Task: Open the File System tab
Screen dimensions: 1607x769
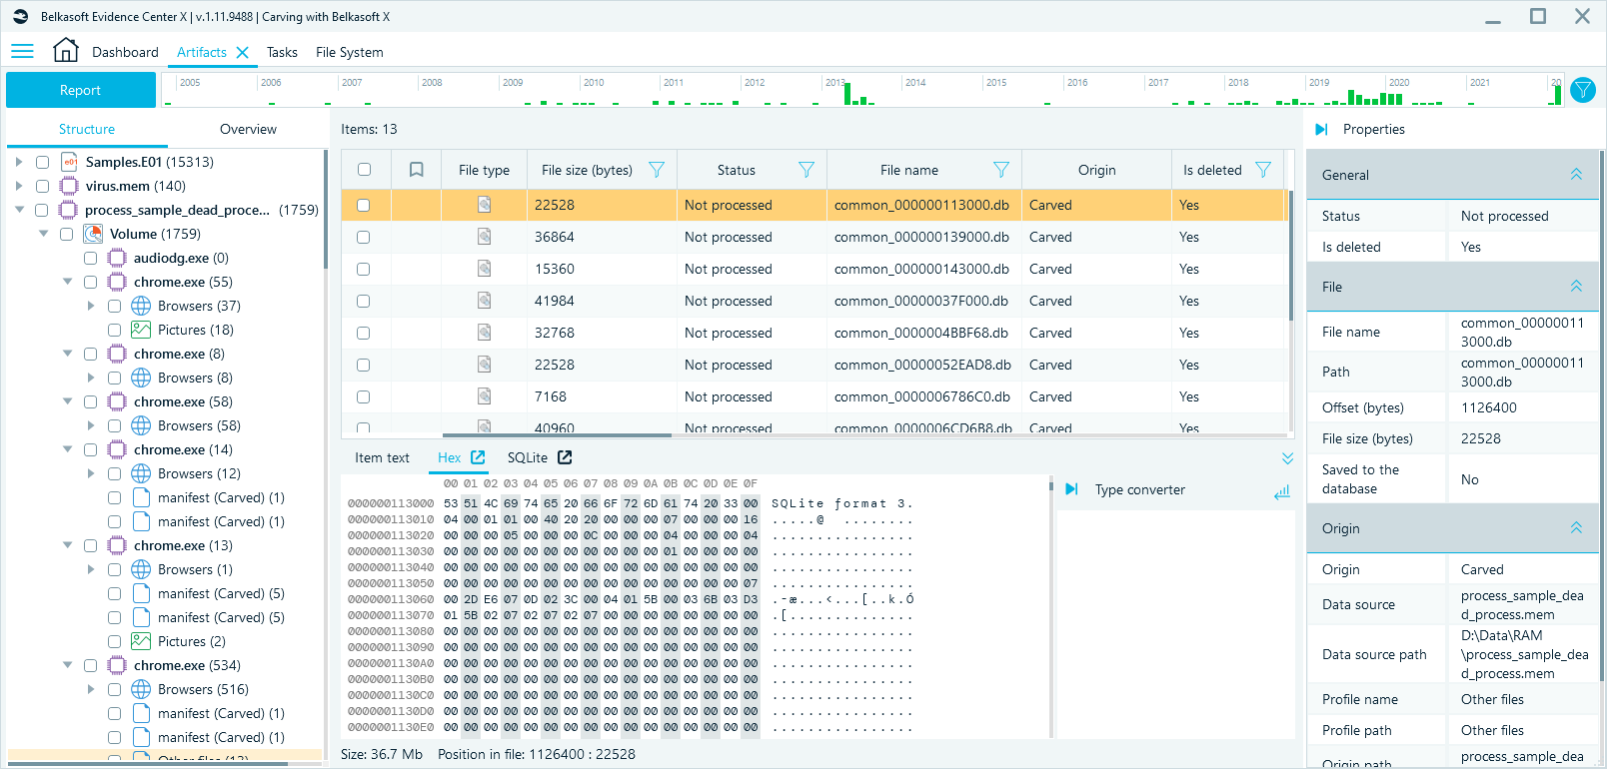Action: 349,52
